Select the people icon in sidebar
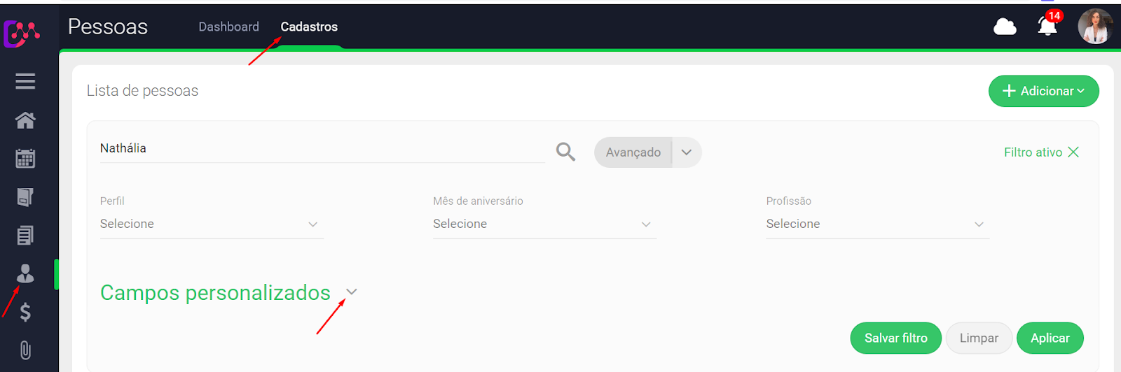1121x372 pixels. tap(25, 273)
